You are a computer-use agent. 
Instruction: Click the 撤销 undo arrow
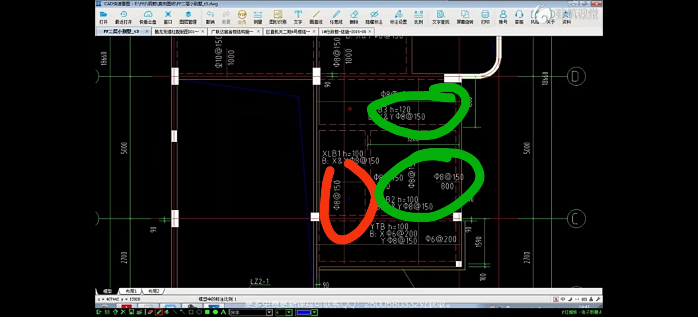(x=210, y=17)
